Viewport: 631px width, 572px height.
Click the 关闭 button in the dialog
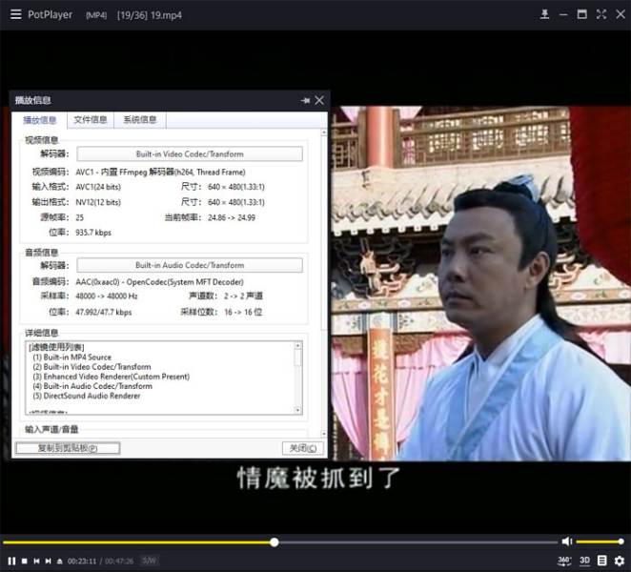(302, 448)
